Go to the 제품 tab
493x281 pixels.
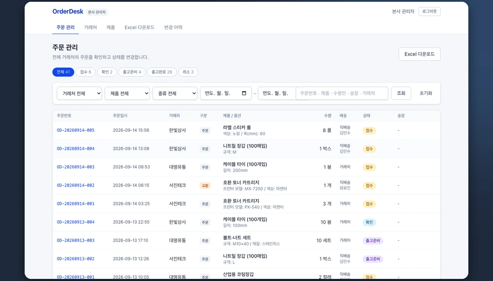(x=111, y=27)
